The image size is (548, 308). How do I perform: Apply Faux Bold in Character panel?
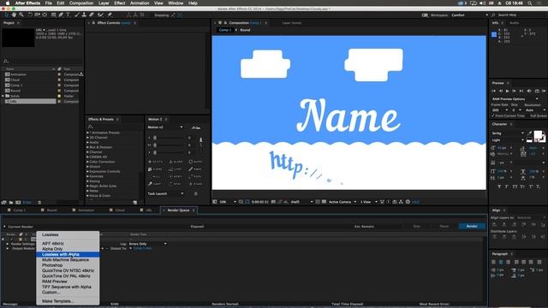coord(499,187)
